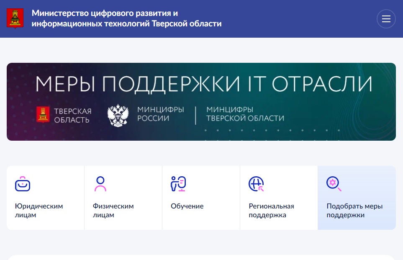Open the hamburger navigation menu

[386, 18]
